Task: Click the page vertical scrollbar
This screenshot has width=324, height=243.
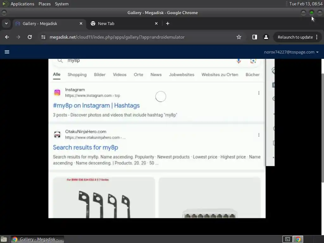Action: tap(322, 128)
